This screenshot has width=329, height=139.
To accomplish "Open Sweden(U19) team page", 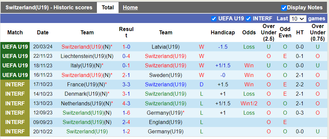I will pos(165,75).
